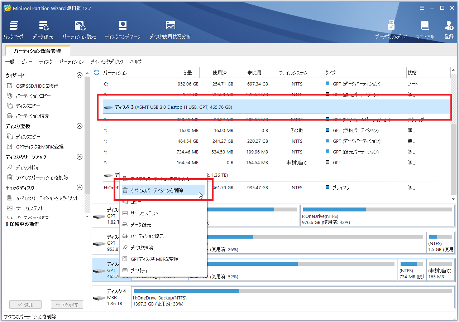Select GPTディスクをMBRに変換 in the context menu
Image resolution: width=459 pixels, height=322 pixels.
tap(154, 259)
